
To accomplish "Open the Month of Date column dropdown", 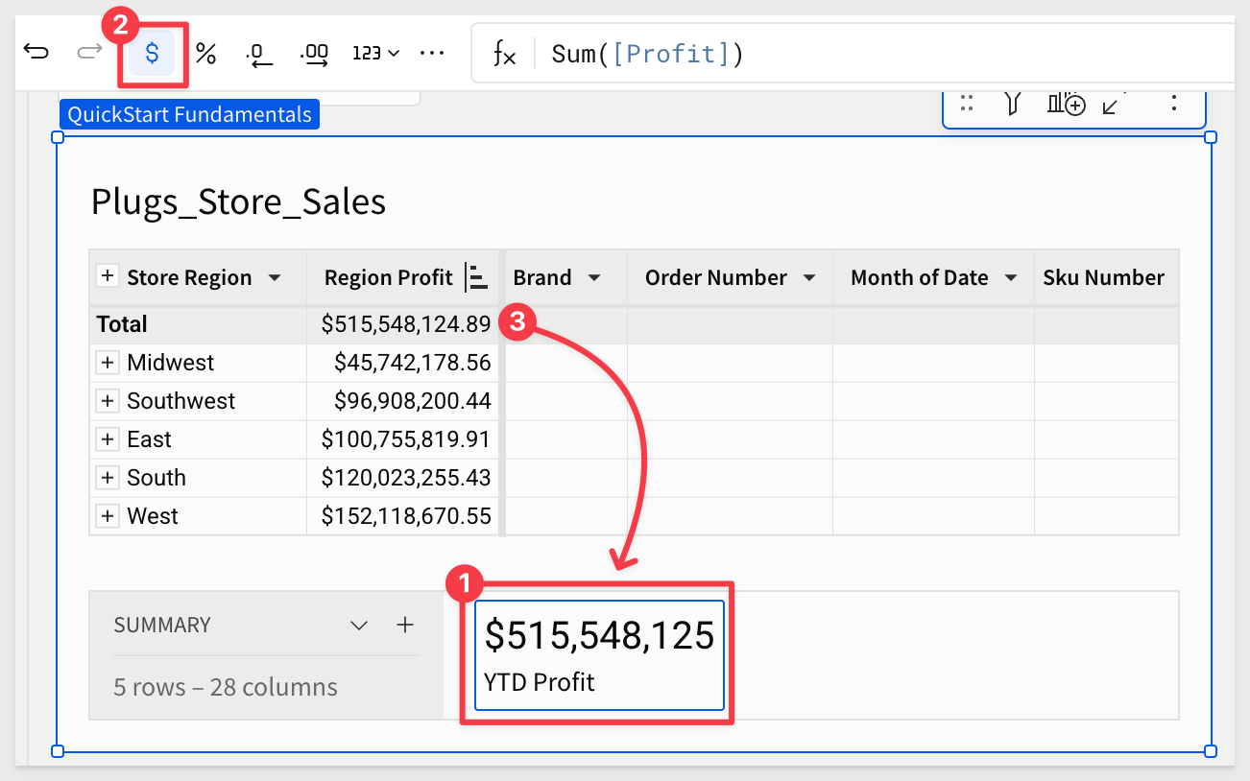I will (1011, 278).
